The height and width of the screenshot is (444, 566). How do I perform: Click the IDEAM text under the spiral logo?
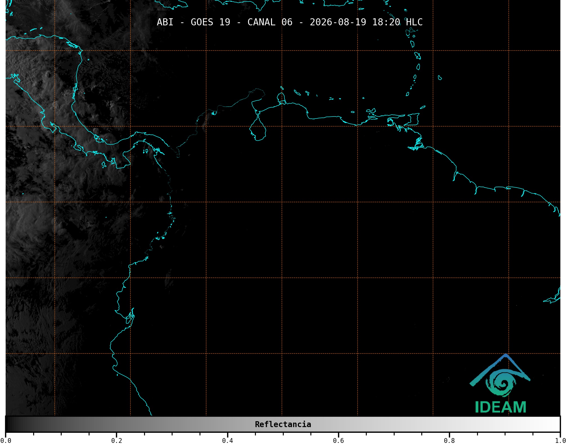[x=500, y=407]
